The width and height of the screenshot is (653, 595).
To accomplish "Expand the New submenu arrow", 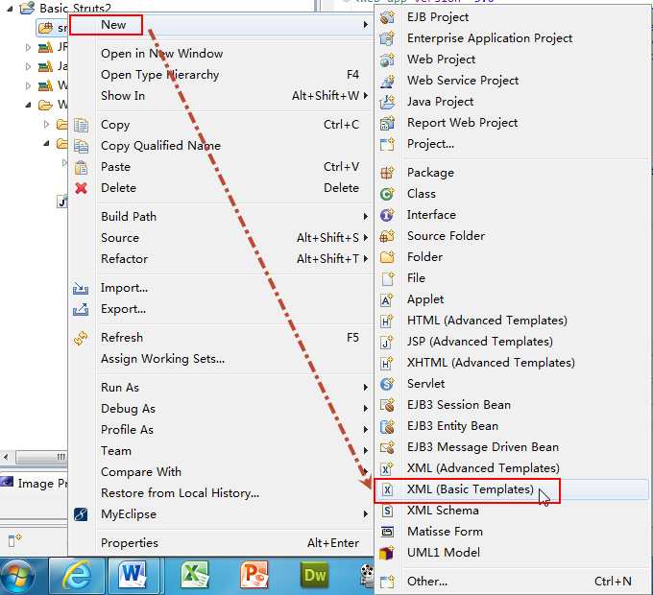I will coord(366,25).
